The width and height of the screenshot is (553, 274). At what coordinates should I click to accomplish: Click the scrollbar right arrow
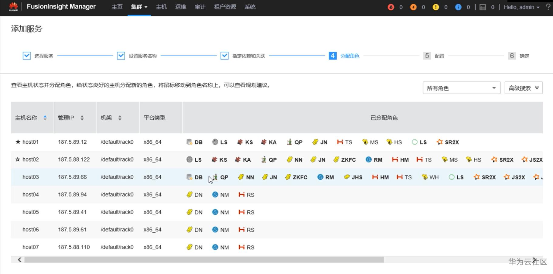tap(534, 260)
